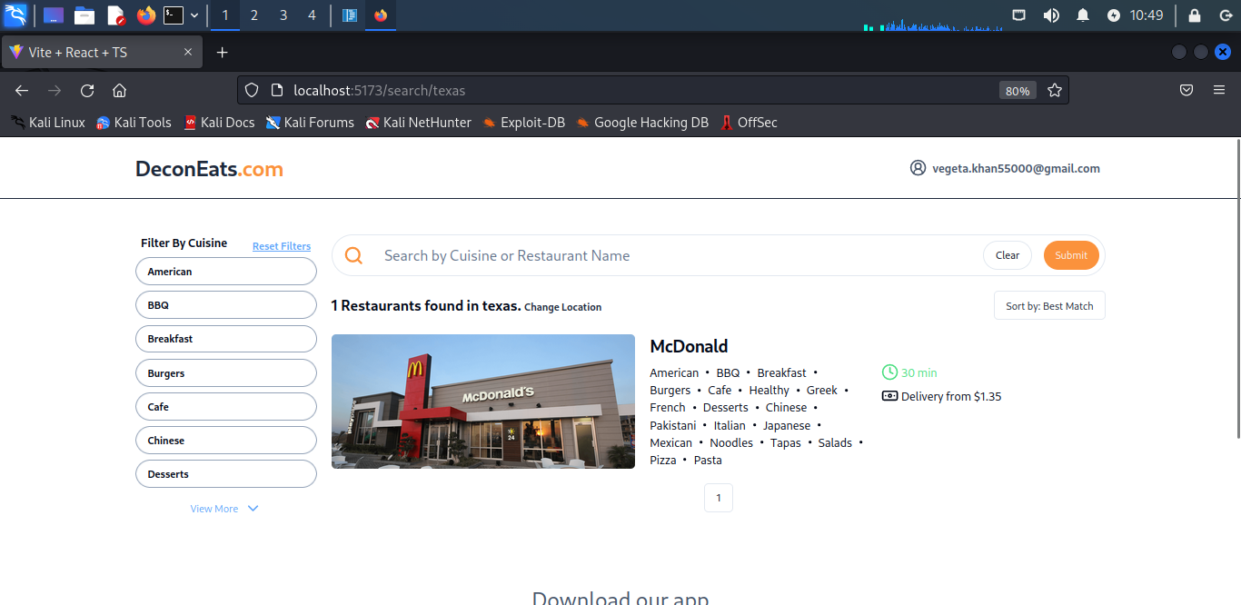Click the orange search magnifier icon

click(x=353, y=255)
